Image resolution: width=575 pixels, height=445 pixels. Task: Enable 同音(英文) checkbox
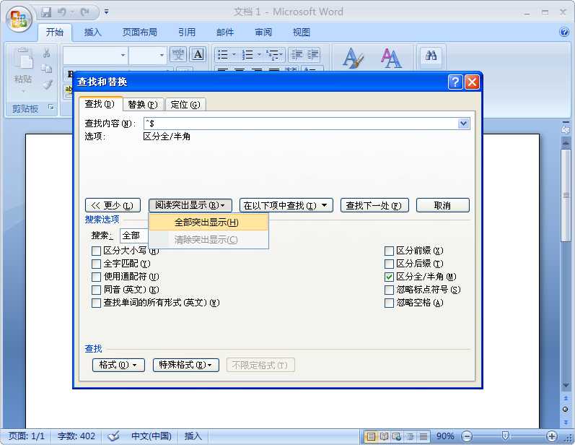pos(96,290)
